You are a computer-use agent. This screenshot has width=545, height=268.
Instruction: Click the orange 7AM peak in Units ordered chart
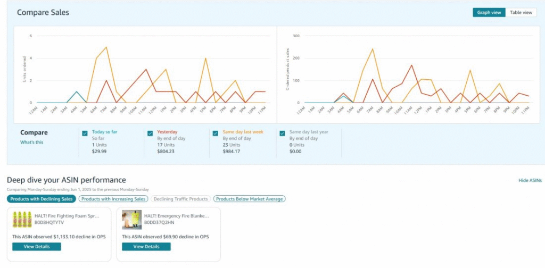(106, 47)
